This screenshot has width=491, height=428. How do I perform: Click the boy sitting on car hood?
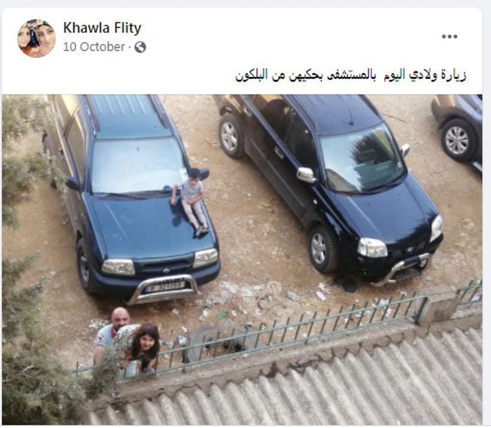click(191, 201)
